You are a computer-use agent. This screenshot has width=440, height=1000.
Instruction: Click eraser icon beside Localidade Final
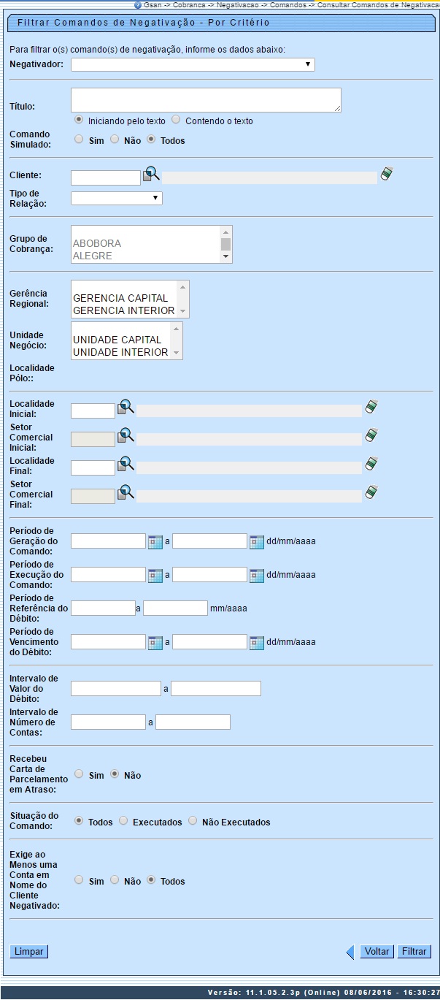click(x=372, y=464)
